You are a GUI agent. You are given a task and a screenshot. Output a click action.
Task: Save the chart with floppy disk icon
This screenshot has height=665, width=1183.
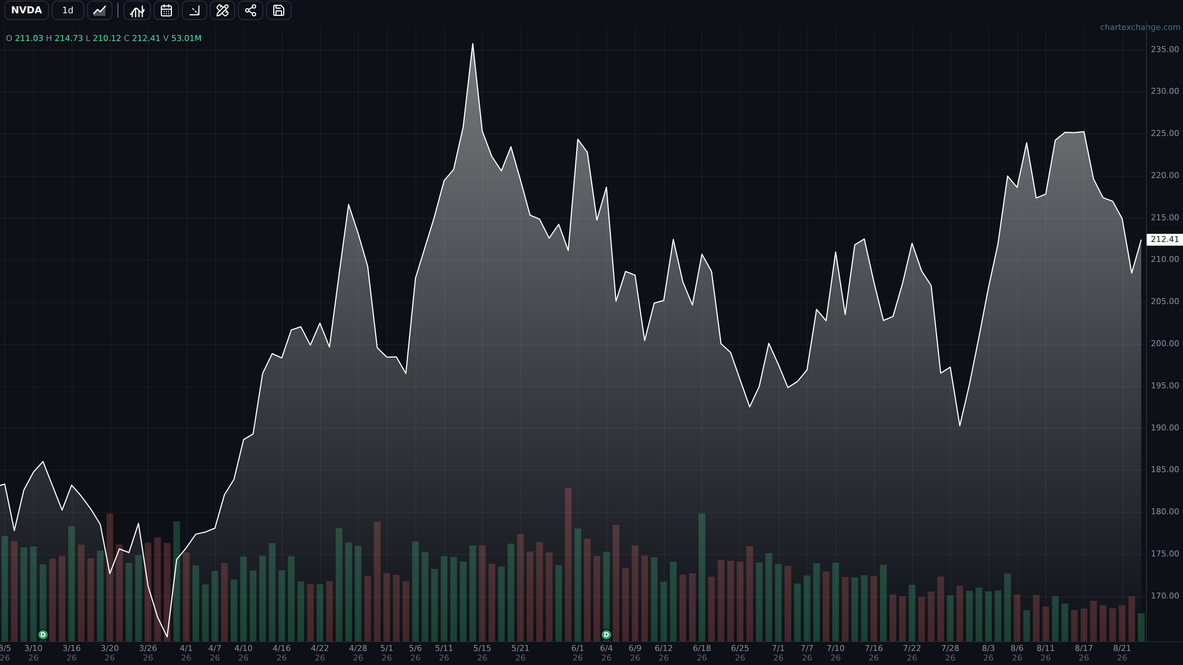(278, 10)
